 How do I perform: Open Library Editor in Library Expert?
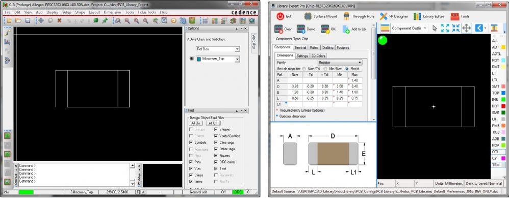coord(429,16)
